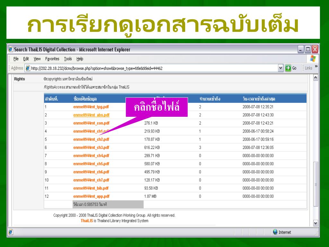Click the วัน-เวลาเข้าถึงล่าสุด column header
The width and height of the screenshot is (329, 247).
coord(259,99)
